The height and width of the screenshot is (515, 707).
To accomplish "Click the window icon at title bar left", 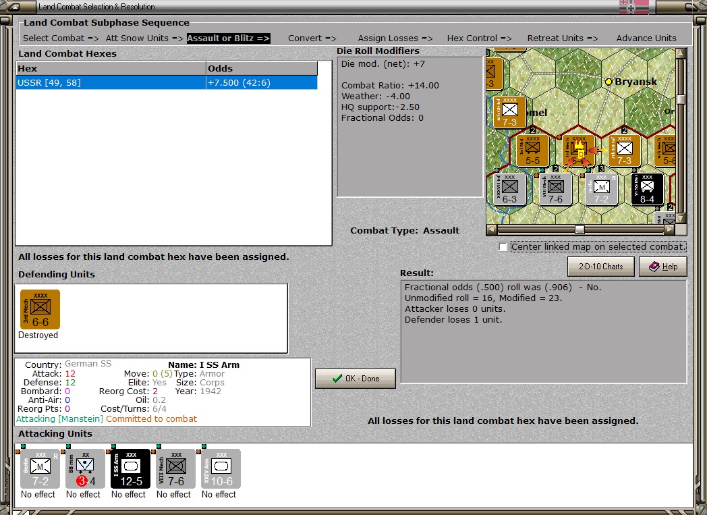I will click(13, 7).
